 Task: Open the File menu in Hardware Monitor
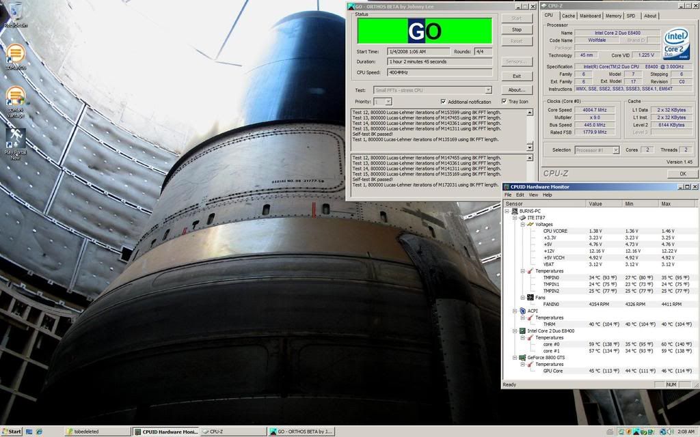point(508,195)
